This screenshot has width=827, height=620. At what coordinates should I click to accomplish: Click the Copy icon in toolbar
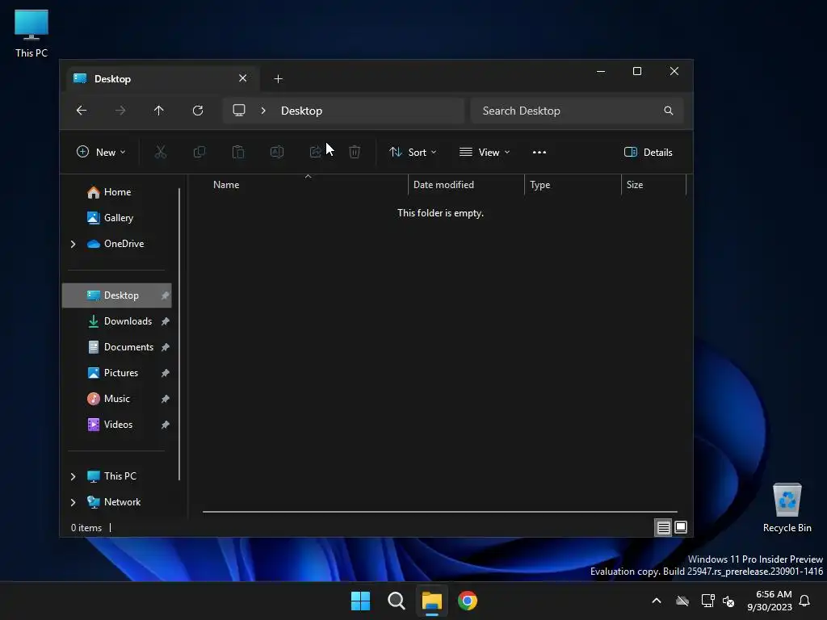pos(199,153)
